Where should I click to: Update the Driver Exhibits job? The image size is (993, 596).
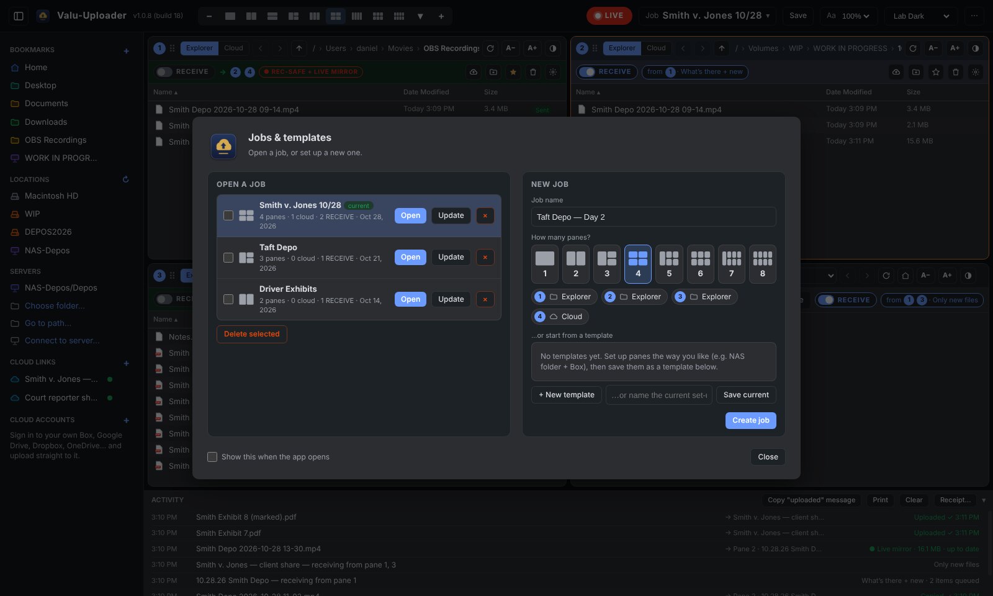pyautogui.click(x=451, y=299)
